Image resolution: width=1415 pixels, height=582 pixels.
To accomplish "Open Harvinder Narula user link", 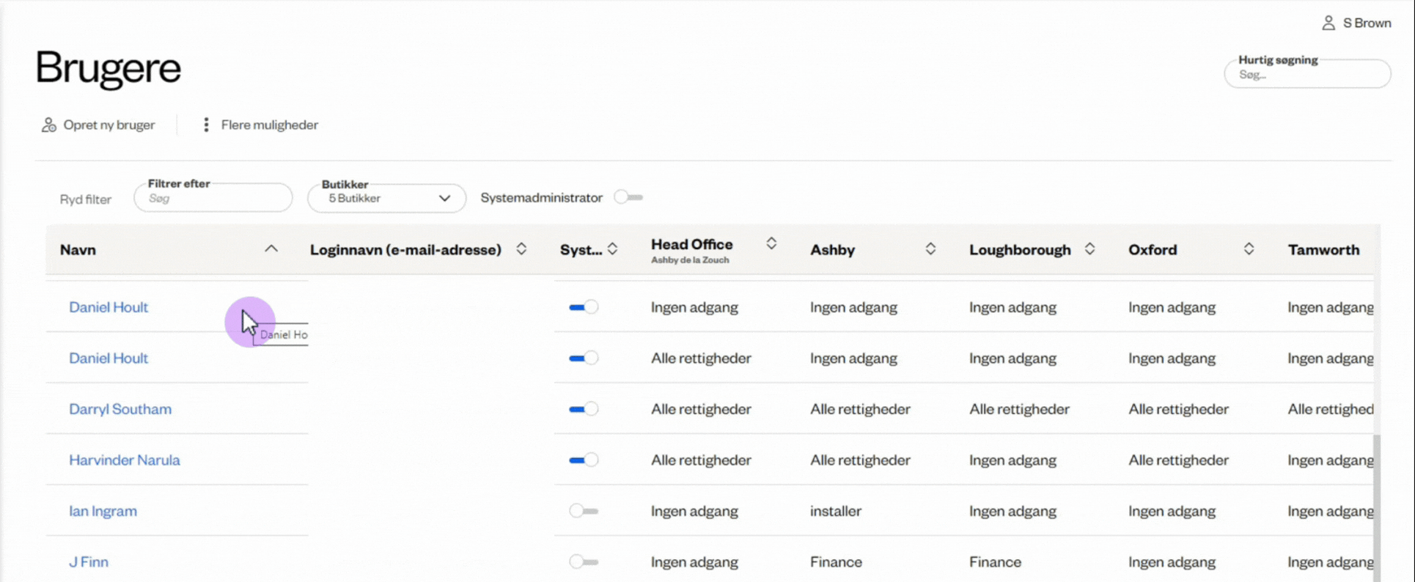I will click(125, 460).
